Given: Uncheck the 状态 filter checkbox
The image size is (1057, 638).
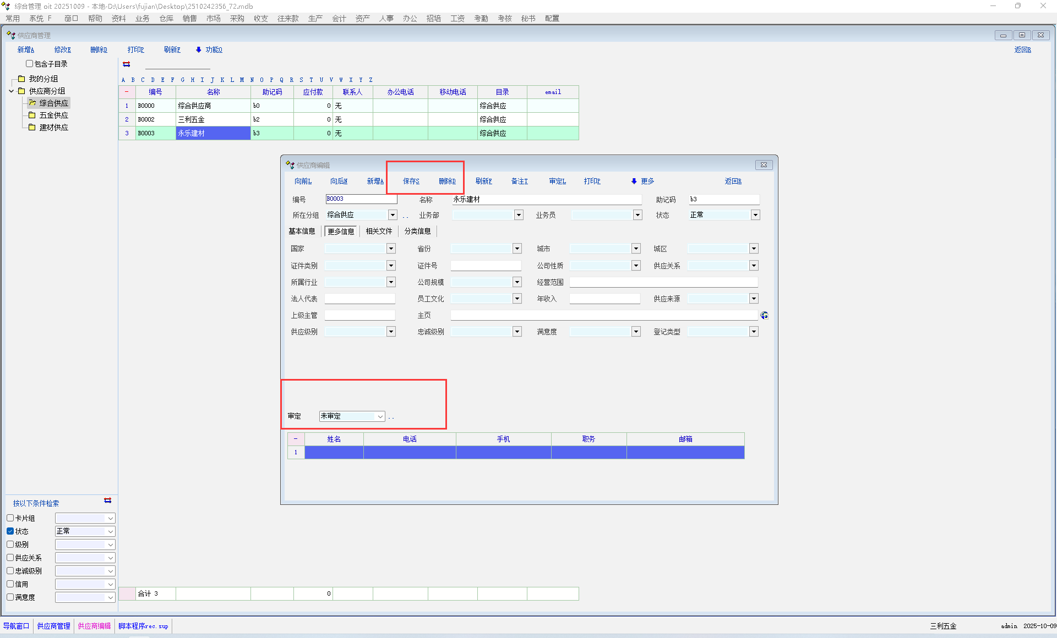Looking at the screenshot, I should [x=10, y=531].
